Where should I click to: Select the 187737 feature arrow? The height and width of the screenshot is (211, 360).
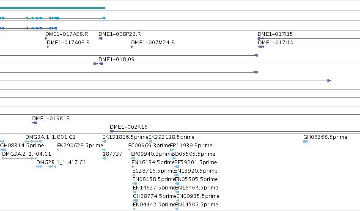[x=104, y=158]
